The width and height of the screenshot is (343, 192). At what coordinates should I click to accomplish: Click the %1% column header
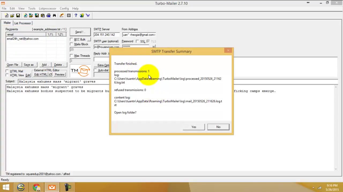50,34
